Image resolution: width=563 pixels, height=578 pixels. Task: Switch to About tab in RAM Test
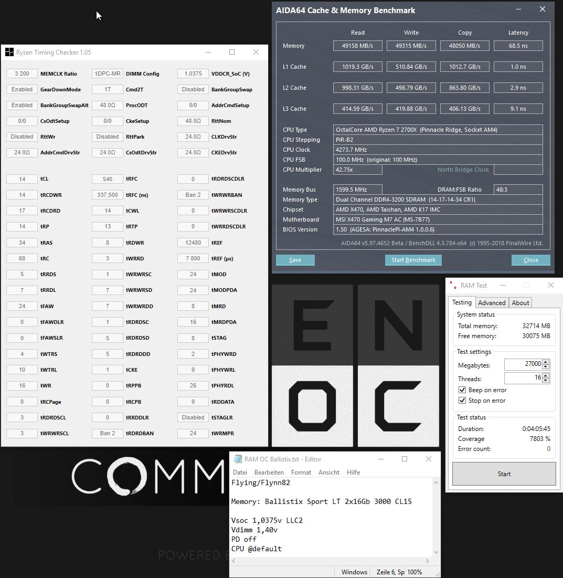click(x=520, y=302)
